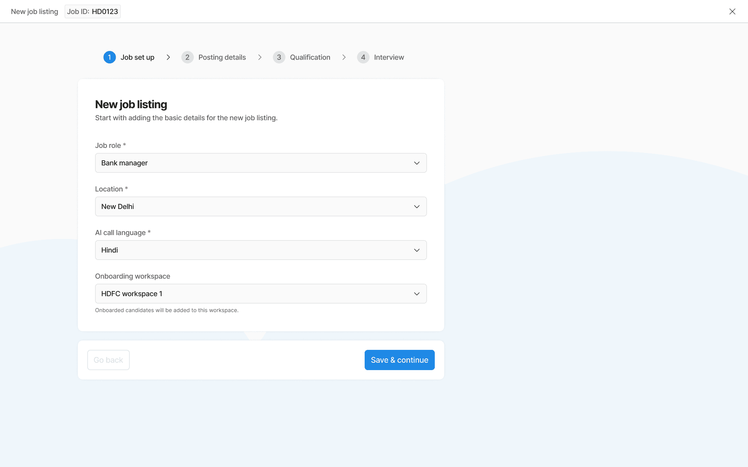Click the Job ID HD0123 badge
748x467 pixels.
point(93,12)
